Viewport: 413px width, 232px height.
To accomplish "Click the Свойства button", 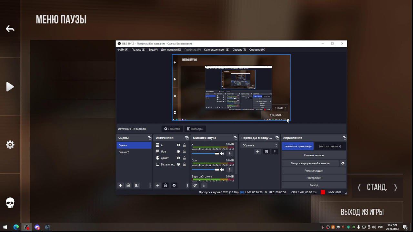I will click(x=172, y=129).
